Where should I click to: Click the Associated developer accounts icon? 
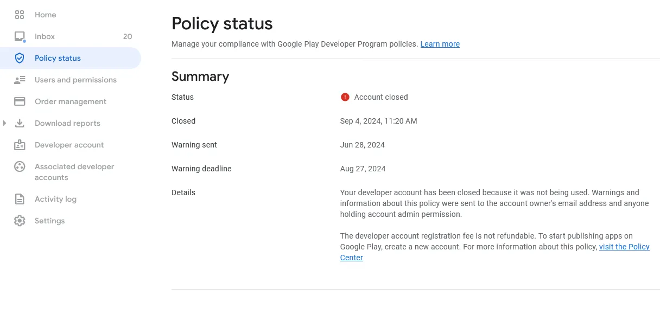[20, 166]
